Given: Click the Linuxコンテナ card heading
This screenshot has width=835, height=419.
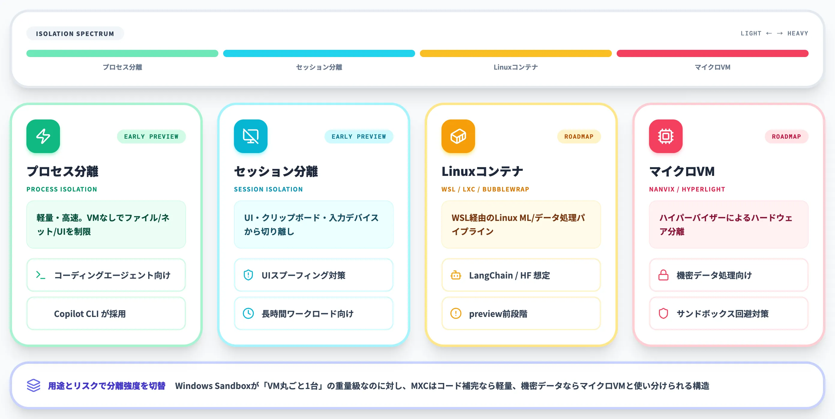Looking at the screenshot, I should tap(482, 171).
